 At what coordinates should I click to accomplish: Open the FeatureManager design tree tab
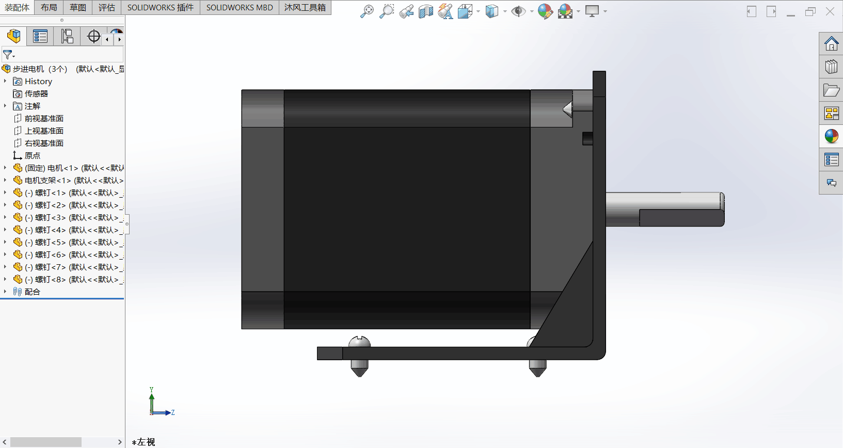14,36
